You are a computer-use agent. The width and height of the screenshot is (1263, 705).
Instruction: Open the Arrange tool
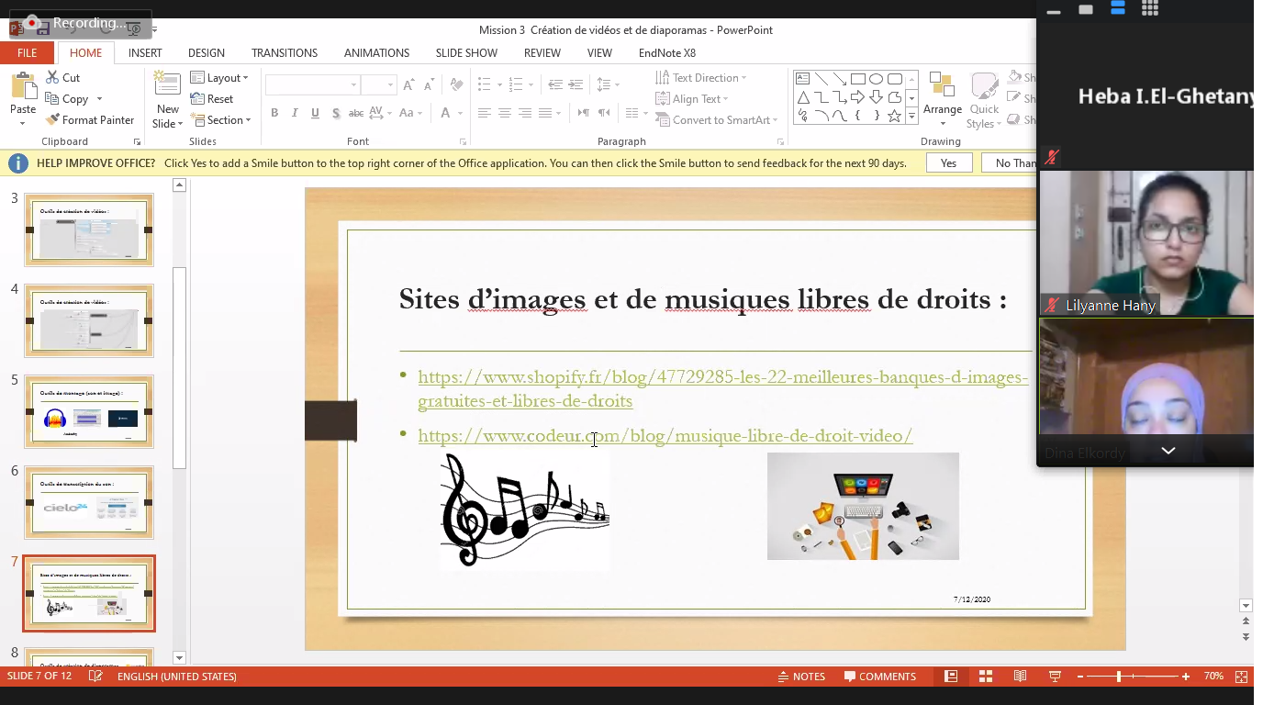(x=942, y=99)
